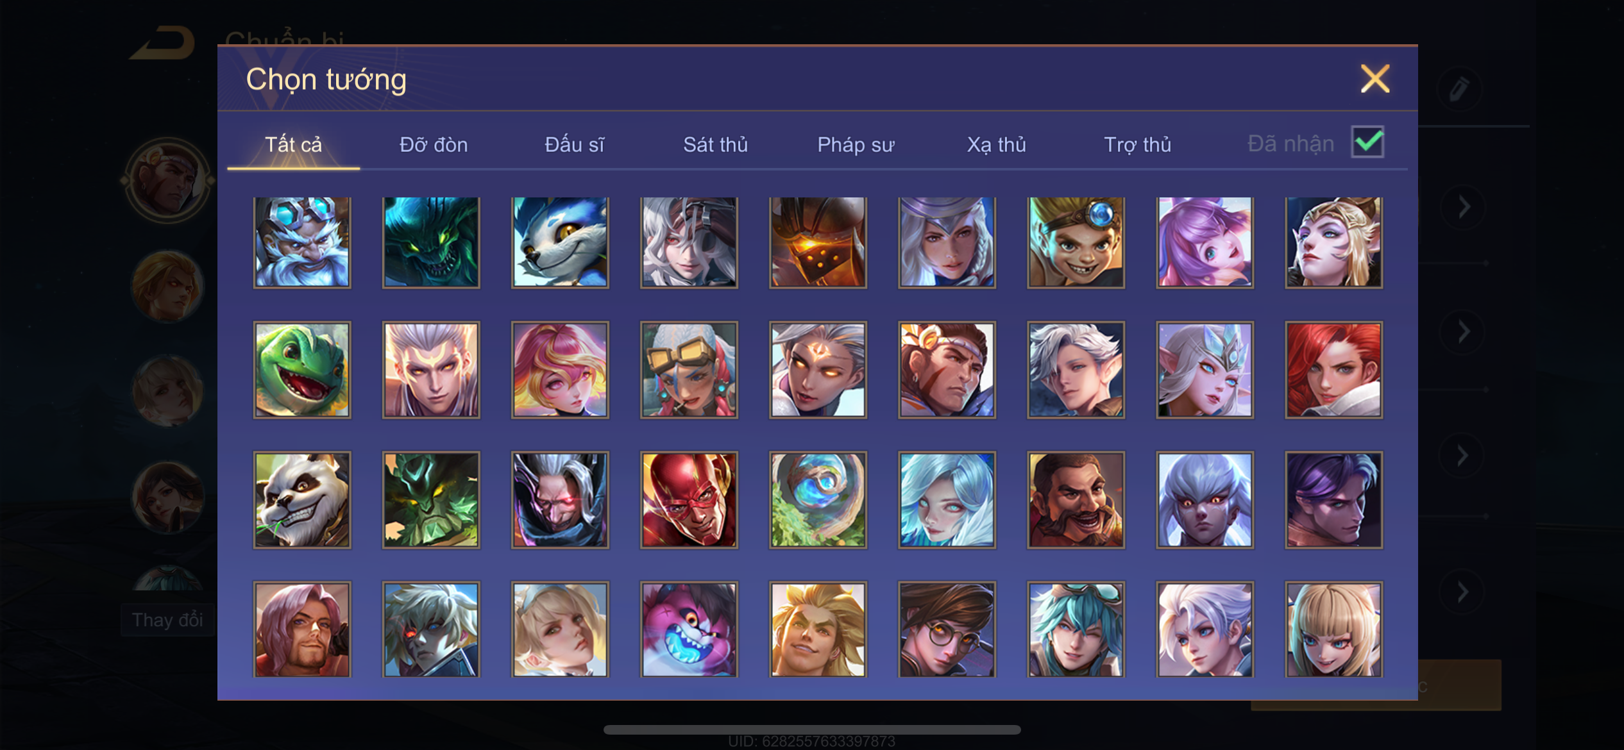
Task: Open the Sát thủ hero tab
Action: click(x=715, y=144)
